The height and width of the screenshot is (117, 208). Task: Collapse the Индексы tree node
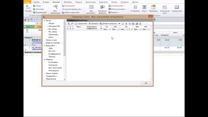tap(45, 59)
